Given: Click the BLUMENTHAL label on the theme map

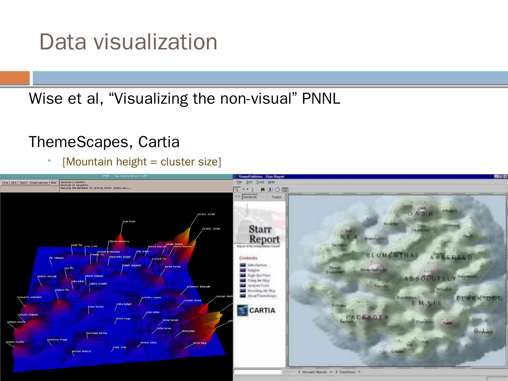Looking at the screenshot, I should 392,255.
